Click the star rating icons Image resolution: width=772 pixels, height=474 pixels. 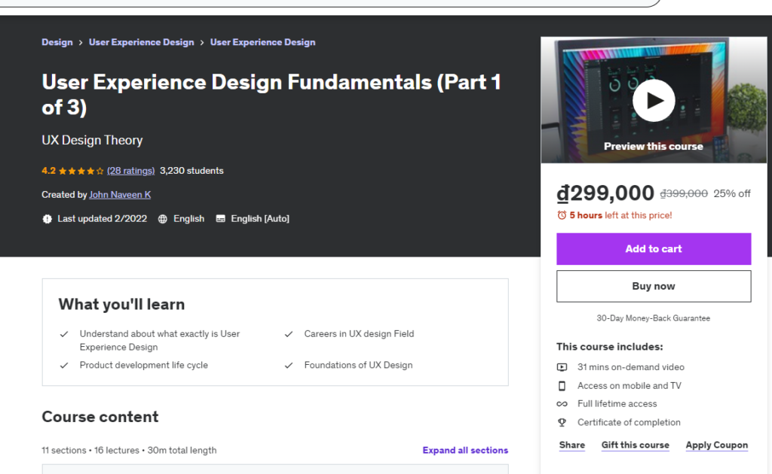81,171
